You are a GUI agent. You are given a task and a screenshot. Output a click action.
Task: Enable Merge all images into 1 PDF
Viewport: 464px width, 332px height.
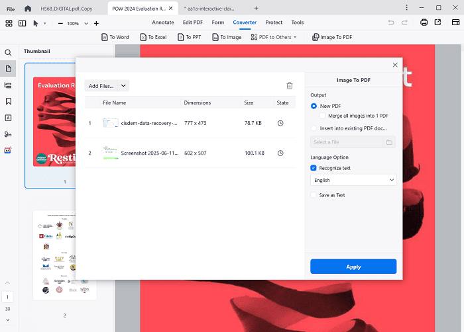tap(323, 116)
